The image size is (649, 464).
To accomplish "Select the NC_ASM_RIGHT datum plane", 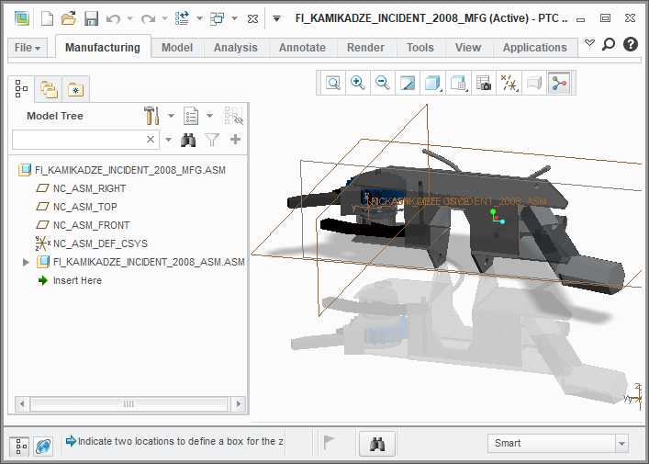I will [81, 188].
